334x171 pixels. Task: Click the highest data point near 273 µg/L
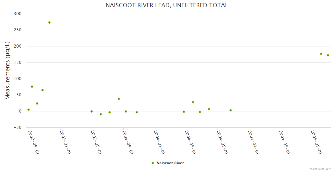coord(49,23)
